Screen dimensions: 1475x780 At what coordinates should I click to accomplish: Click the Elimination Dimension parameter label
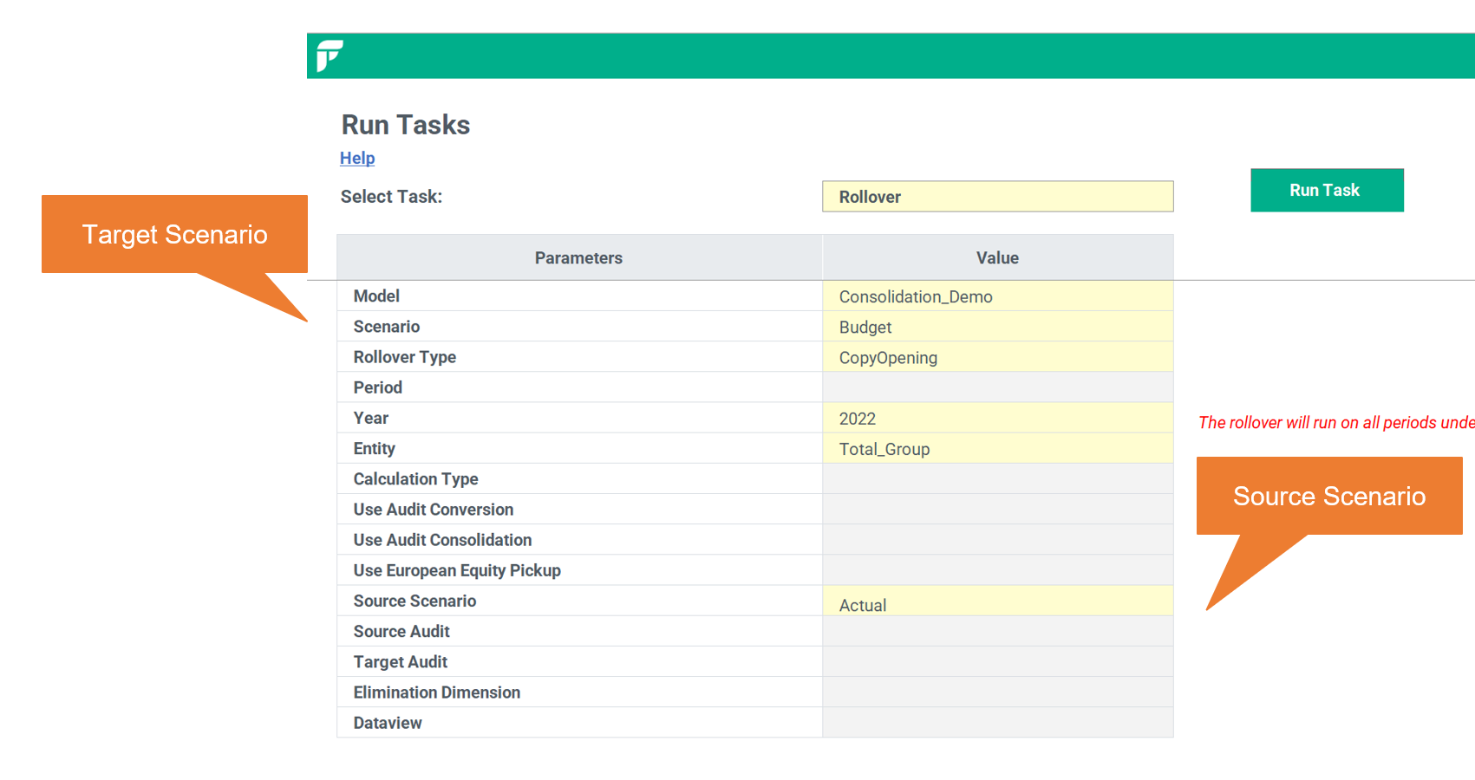tap(437, 692)
